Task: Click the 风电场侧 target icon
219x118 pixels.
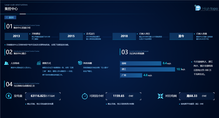Action: pyautogui.click(x=80, y=63)
